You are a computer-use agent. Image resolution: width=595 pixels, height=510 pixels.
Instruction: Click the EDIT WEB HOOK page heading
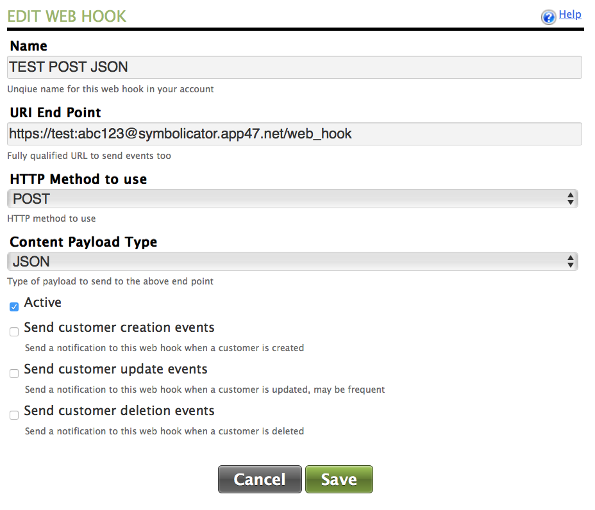[67, 15]
